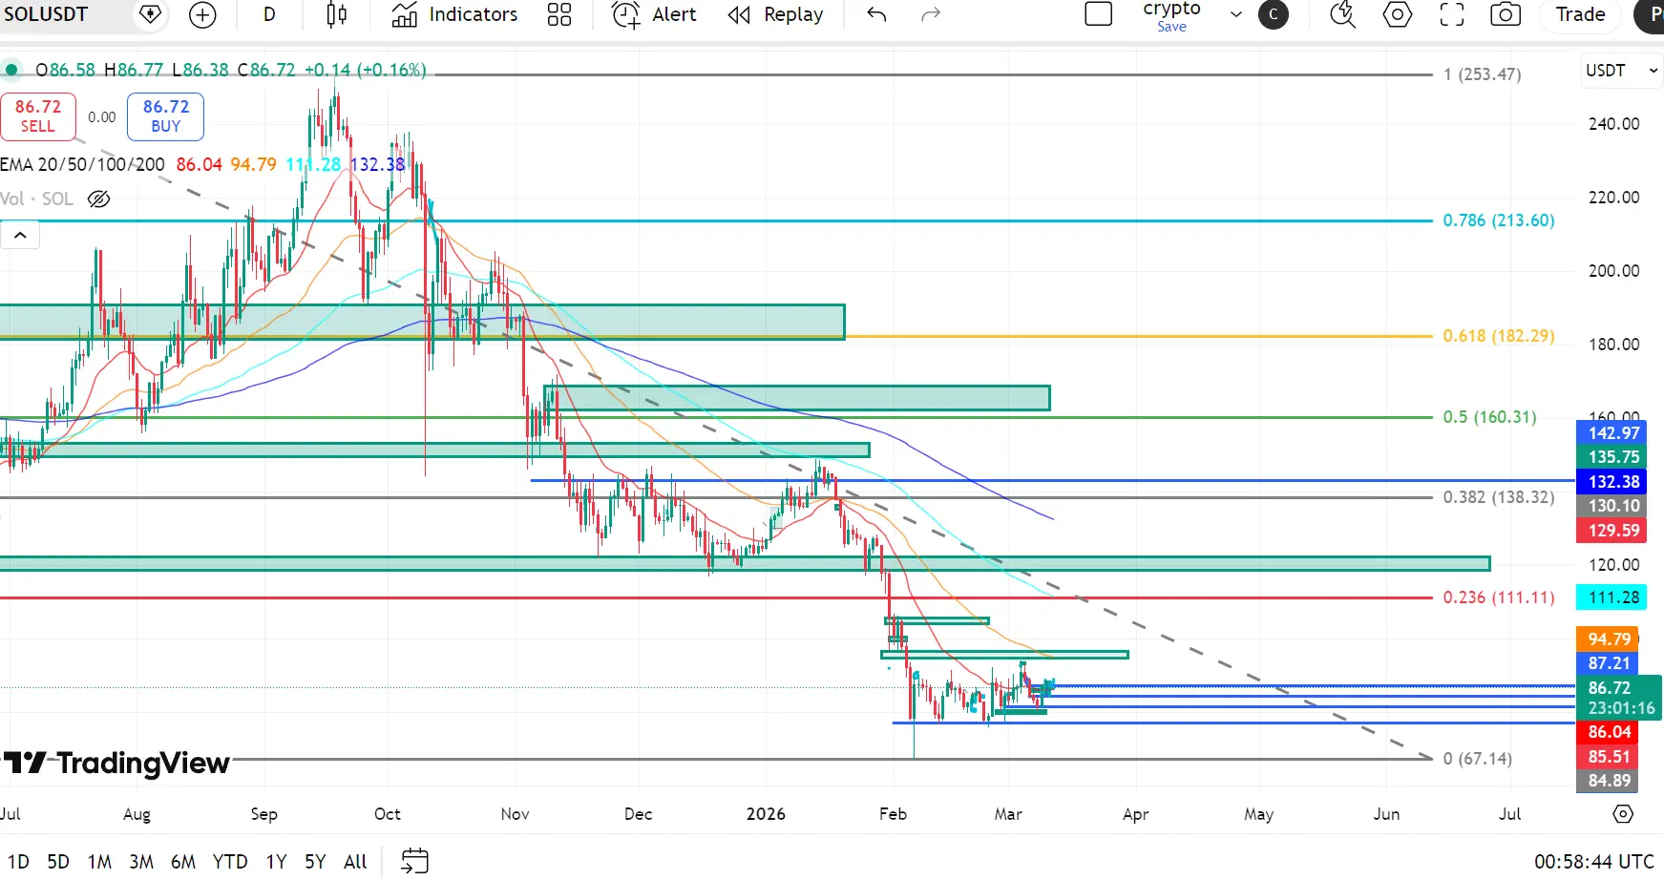Select the All date range
This screenshot has width=1664, height=880.
coord(355,862)
